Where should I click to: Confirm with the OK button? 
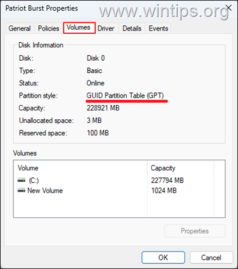point(163,257)
